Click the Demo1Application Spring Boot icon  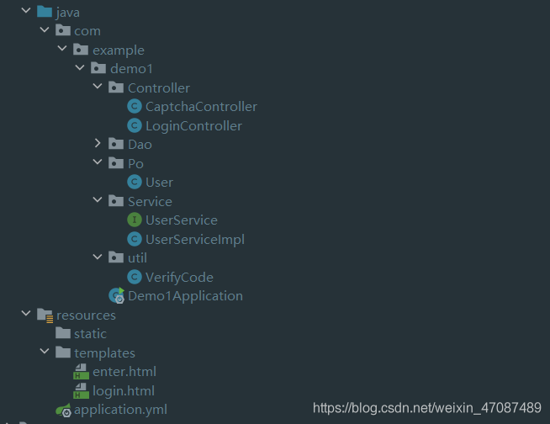tap(117, 296)
